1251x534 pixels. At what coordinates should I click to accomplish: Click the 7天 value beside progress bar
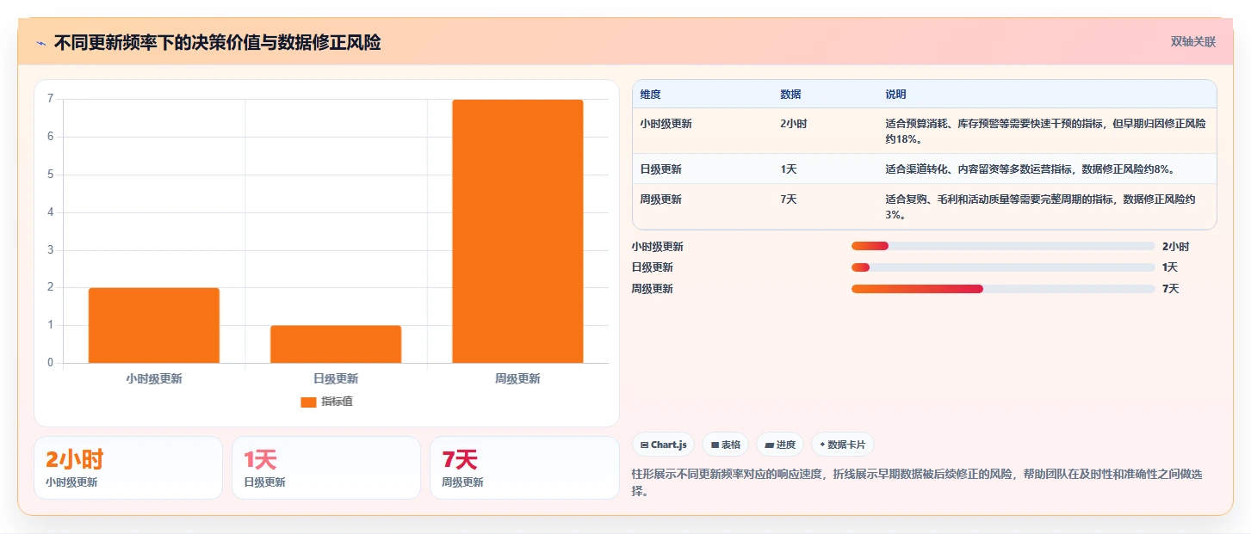pos(1170,289)
